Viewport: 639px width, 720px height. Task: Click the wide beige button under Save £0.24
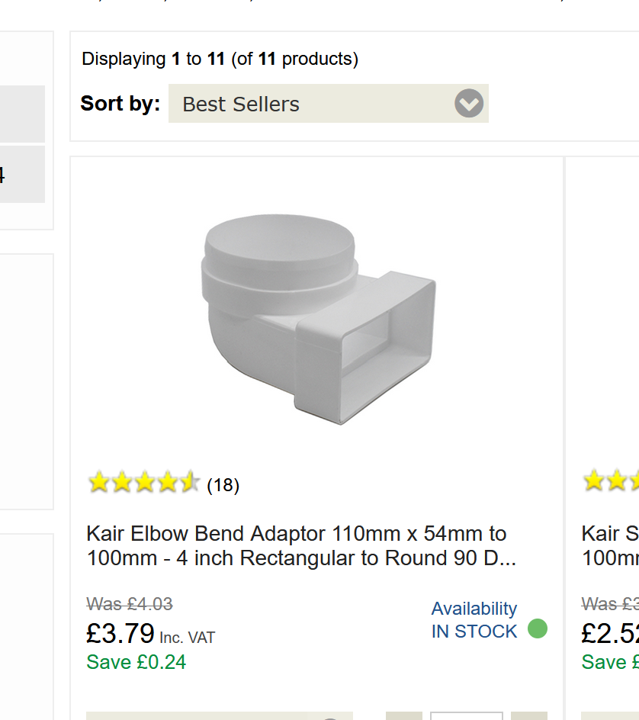220,716
